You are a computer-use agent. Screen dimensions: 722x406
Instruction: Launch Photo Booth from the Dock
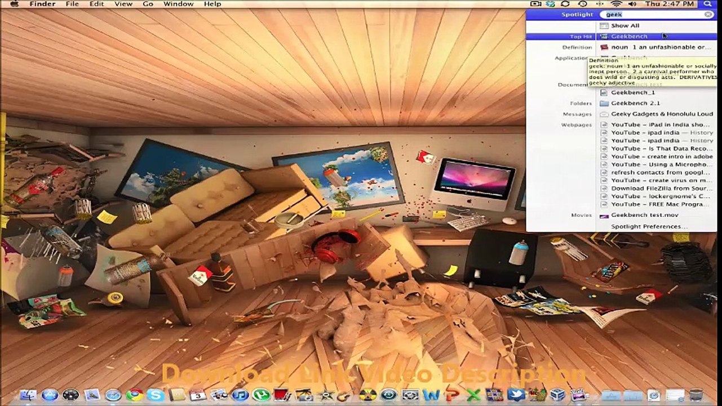pyautogui.click(x=283, y=395)
